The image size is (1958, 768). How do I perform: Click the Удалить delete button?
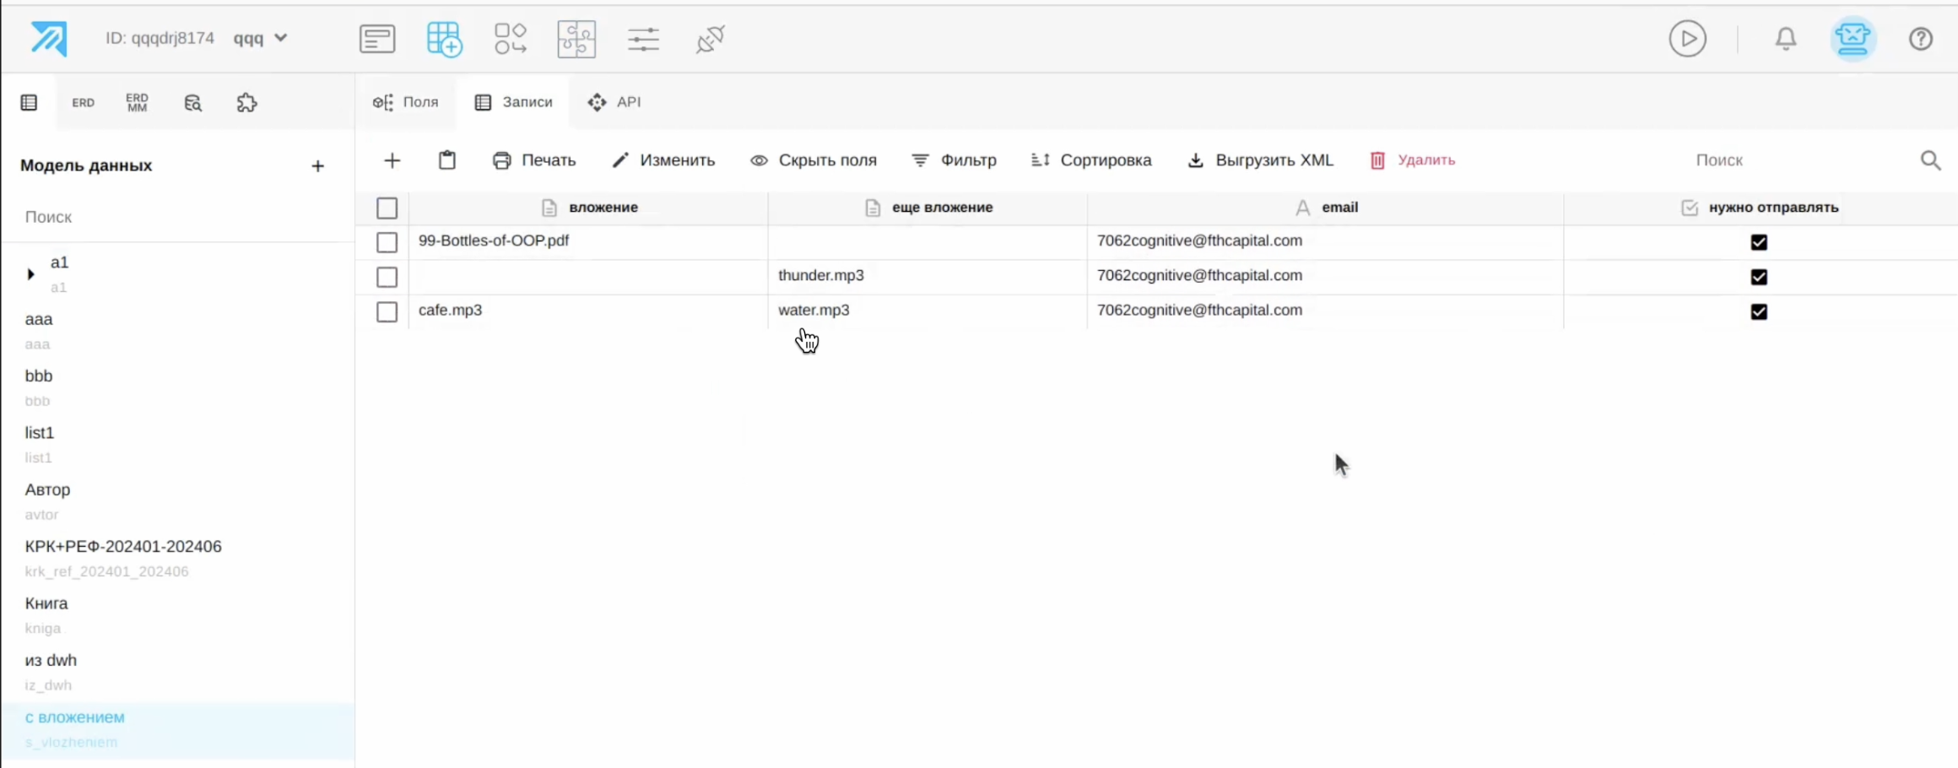pyautogui.click(x=1412, y=160)
